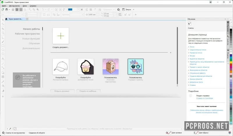Click the cloud upload icon
Viewport: 233px width, 136px height.
[x=17, y=10]
